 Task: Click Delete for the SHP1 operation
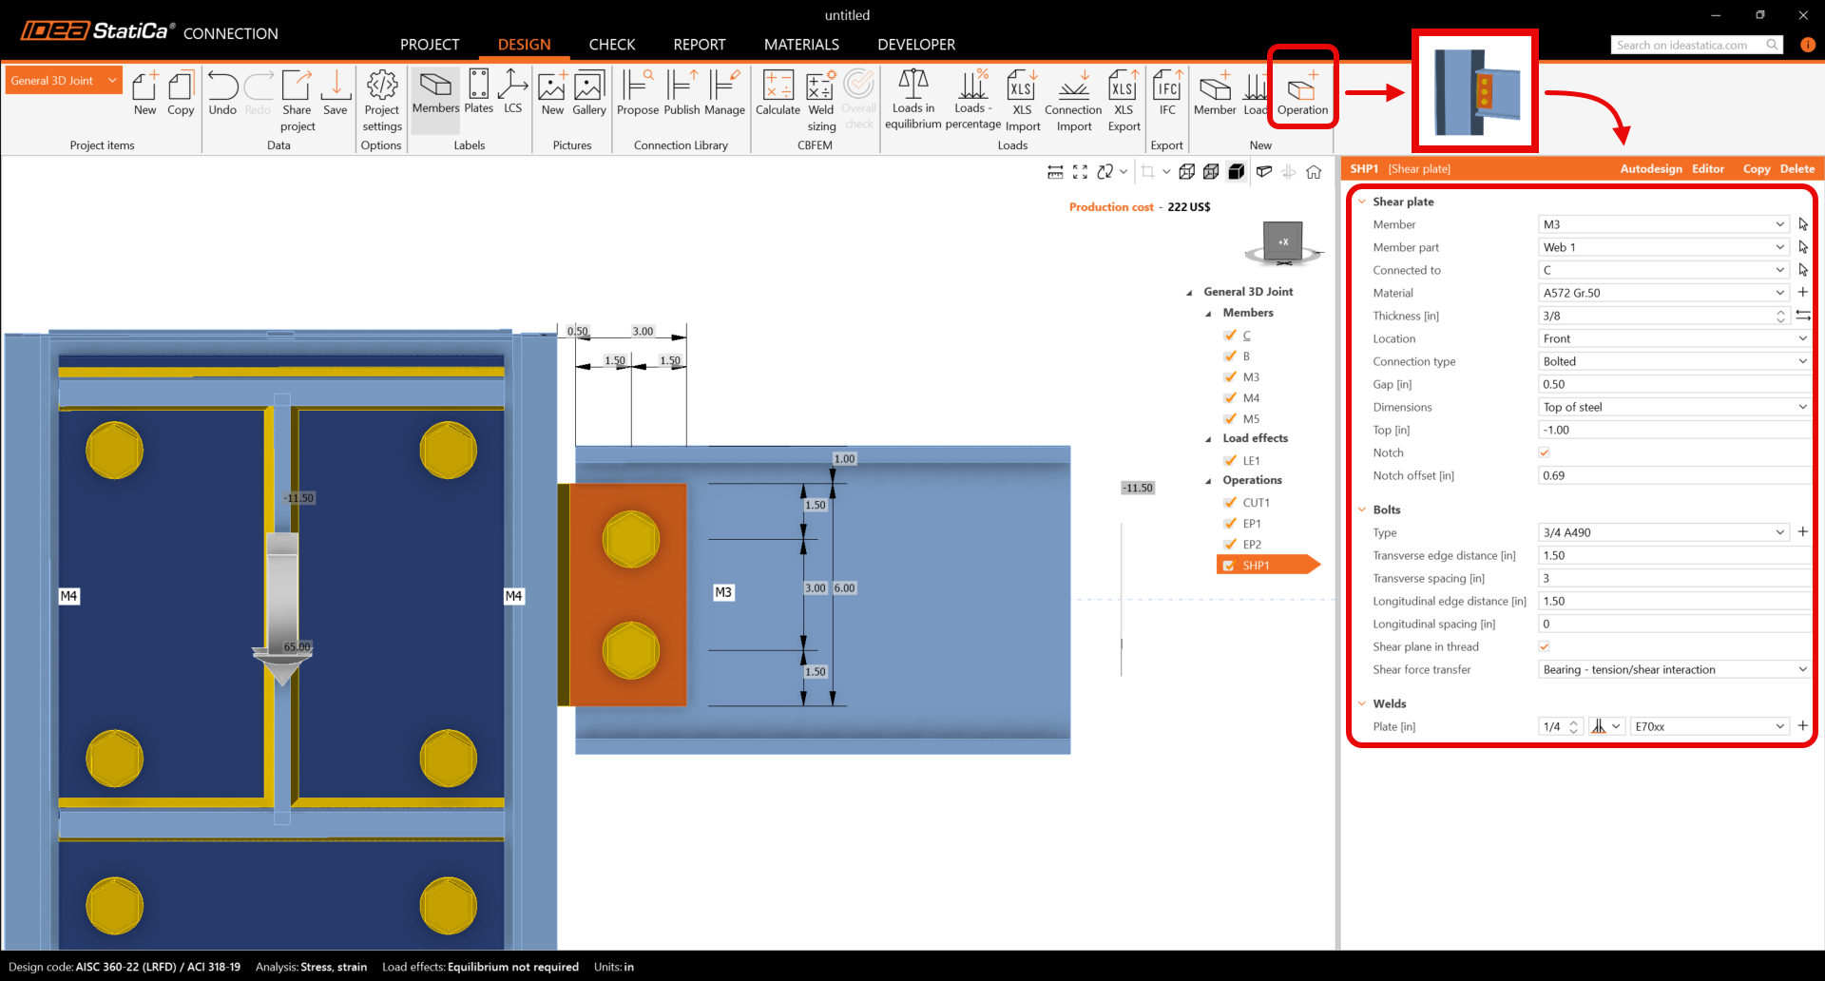tap(1796, 169)
